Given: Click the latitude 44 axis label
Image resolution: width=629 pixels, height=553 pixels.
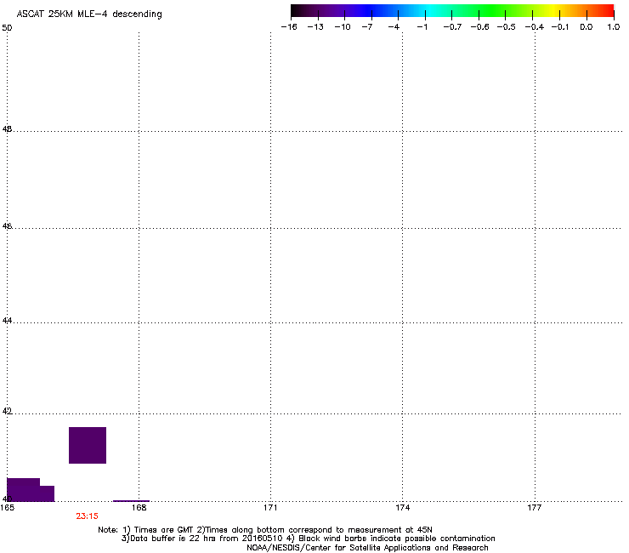Looking at the screenshot, I should pos(7,321).
